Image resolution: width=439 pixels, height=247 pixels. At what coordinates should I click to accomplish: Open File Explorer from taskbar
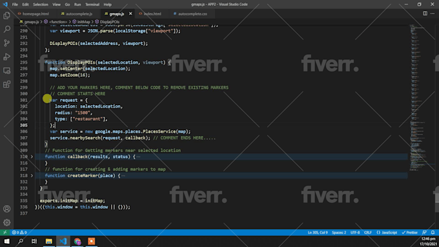pos(48,241)
